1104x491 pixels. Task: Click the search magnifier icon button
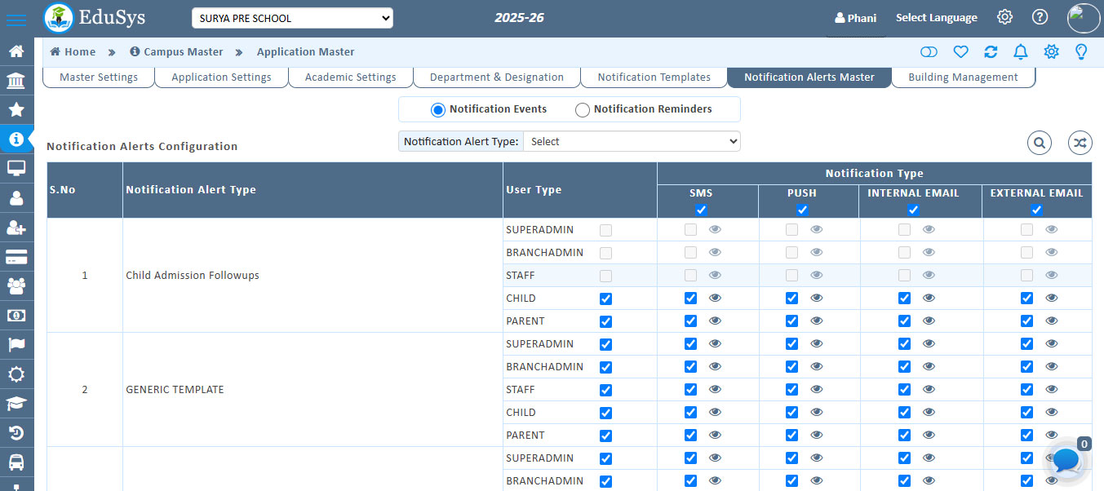[x=1040, y=143]
